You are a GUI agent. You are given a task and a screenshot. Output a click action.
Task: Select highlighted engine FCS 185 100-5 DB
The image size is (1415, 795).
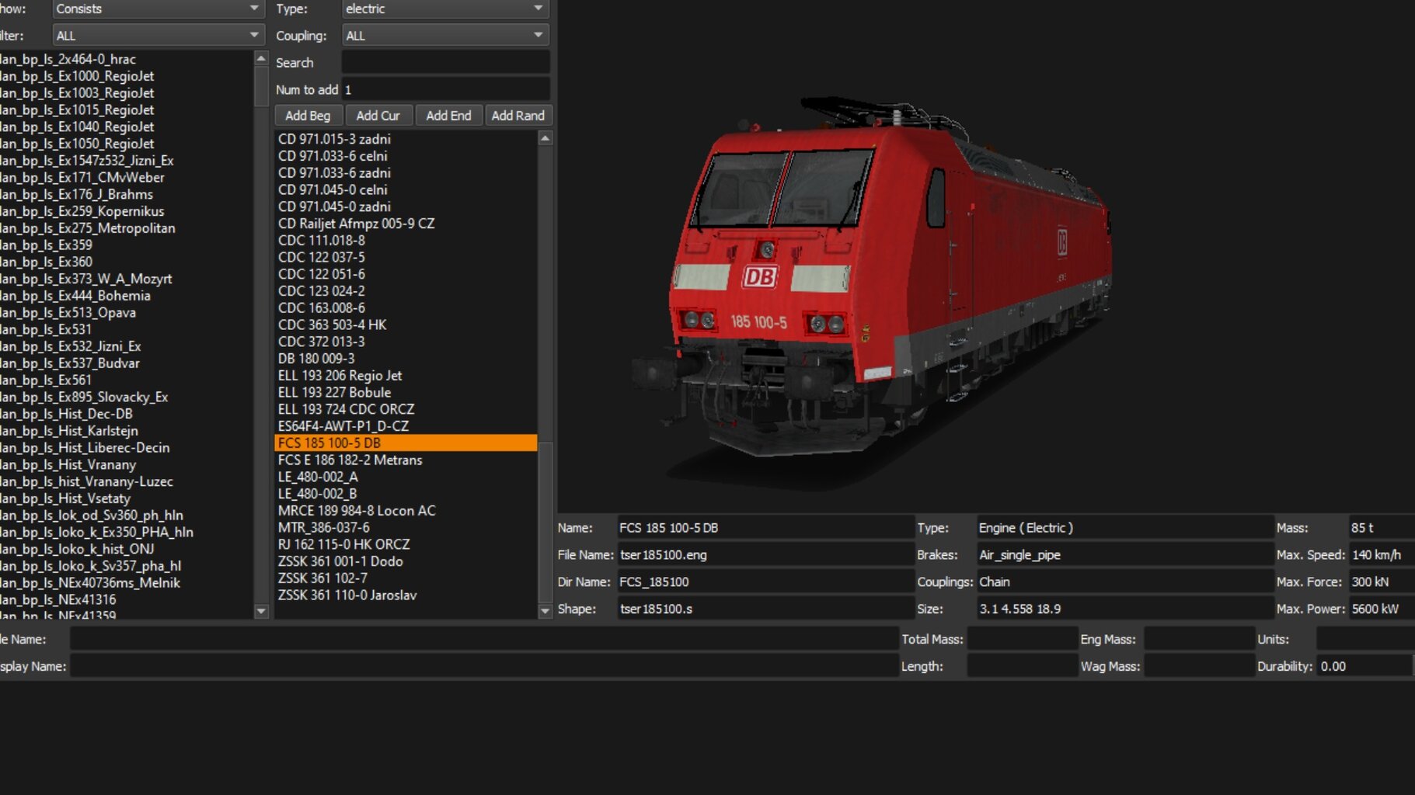406,443
